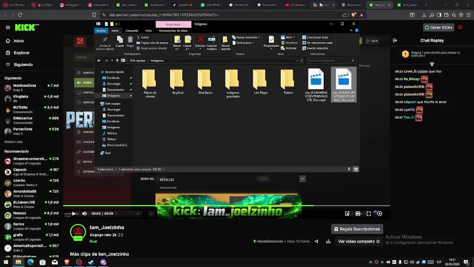
Task: Click the Obtén KICKs button
Action: [x=439, y=27]
